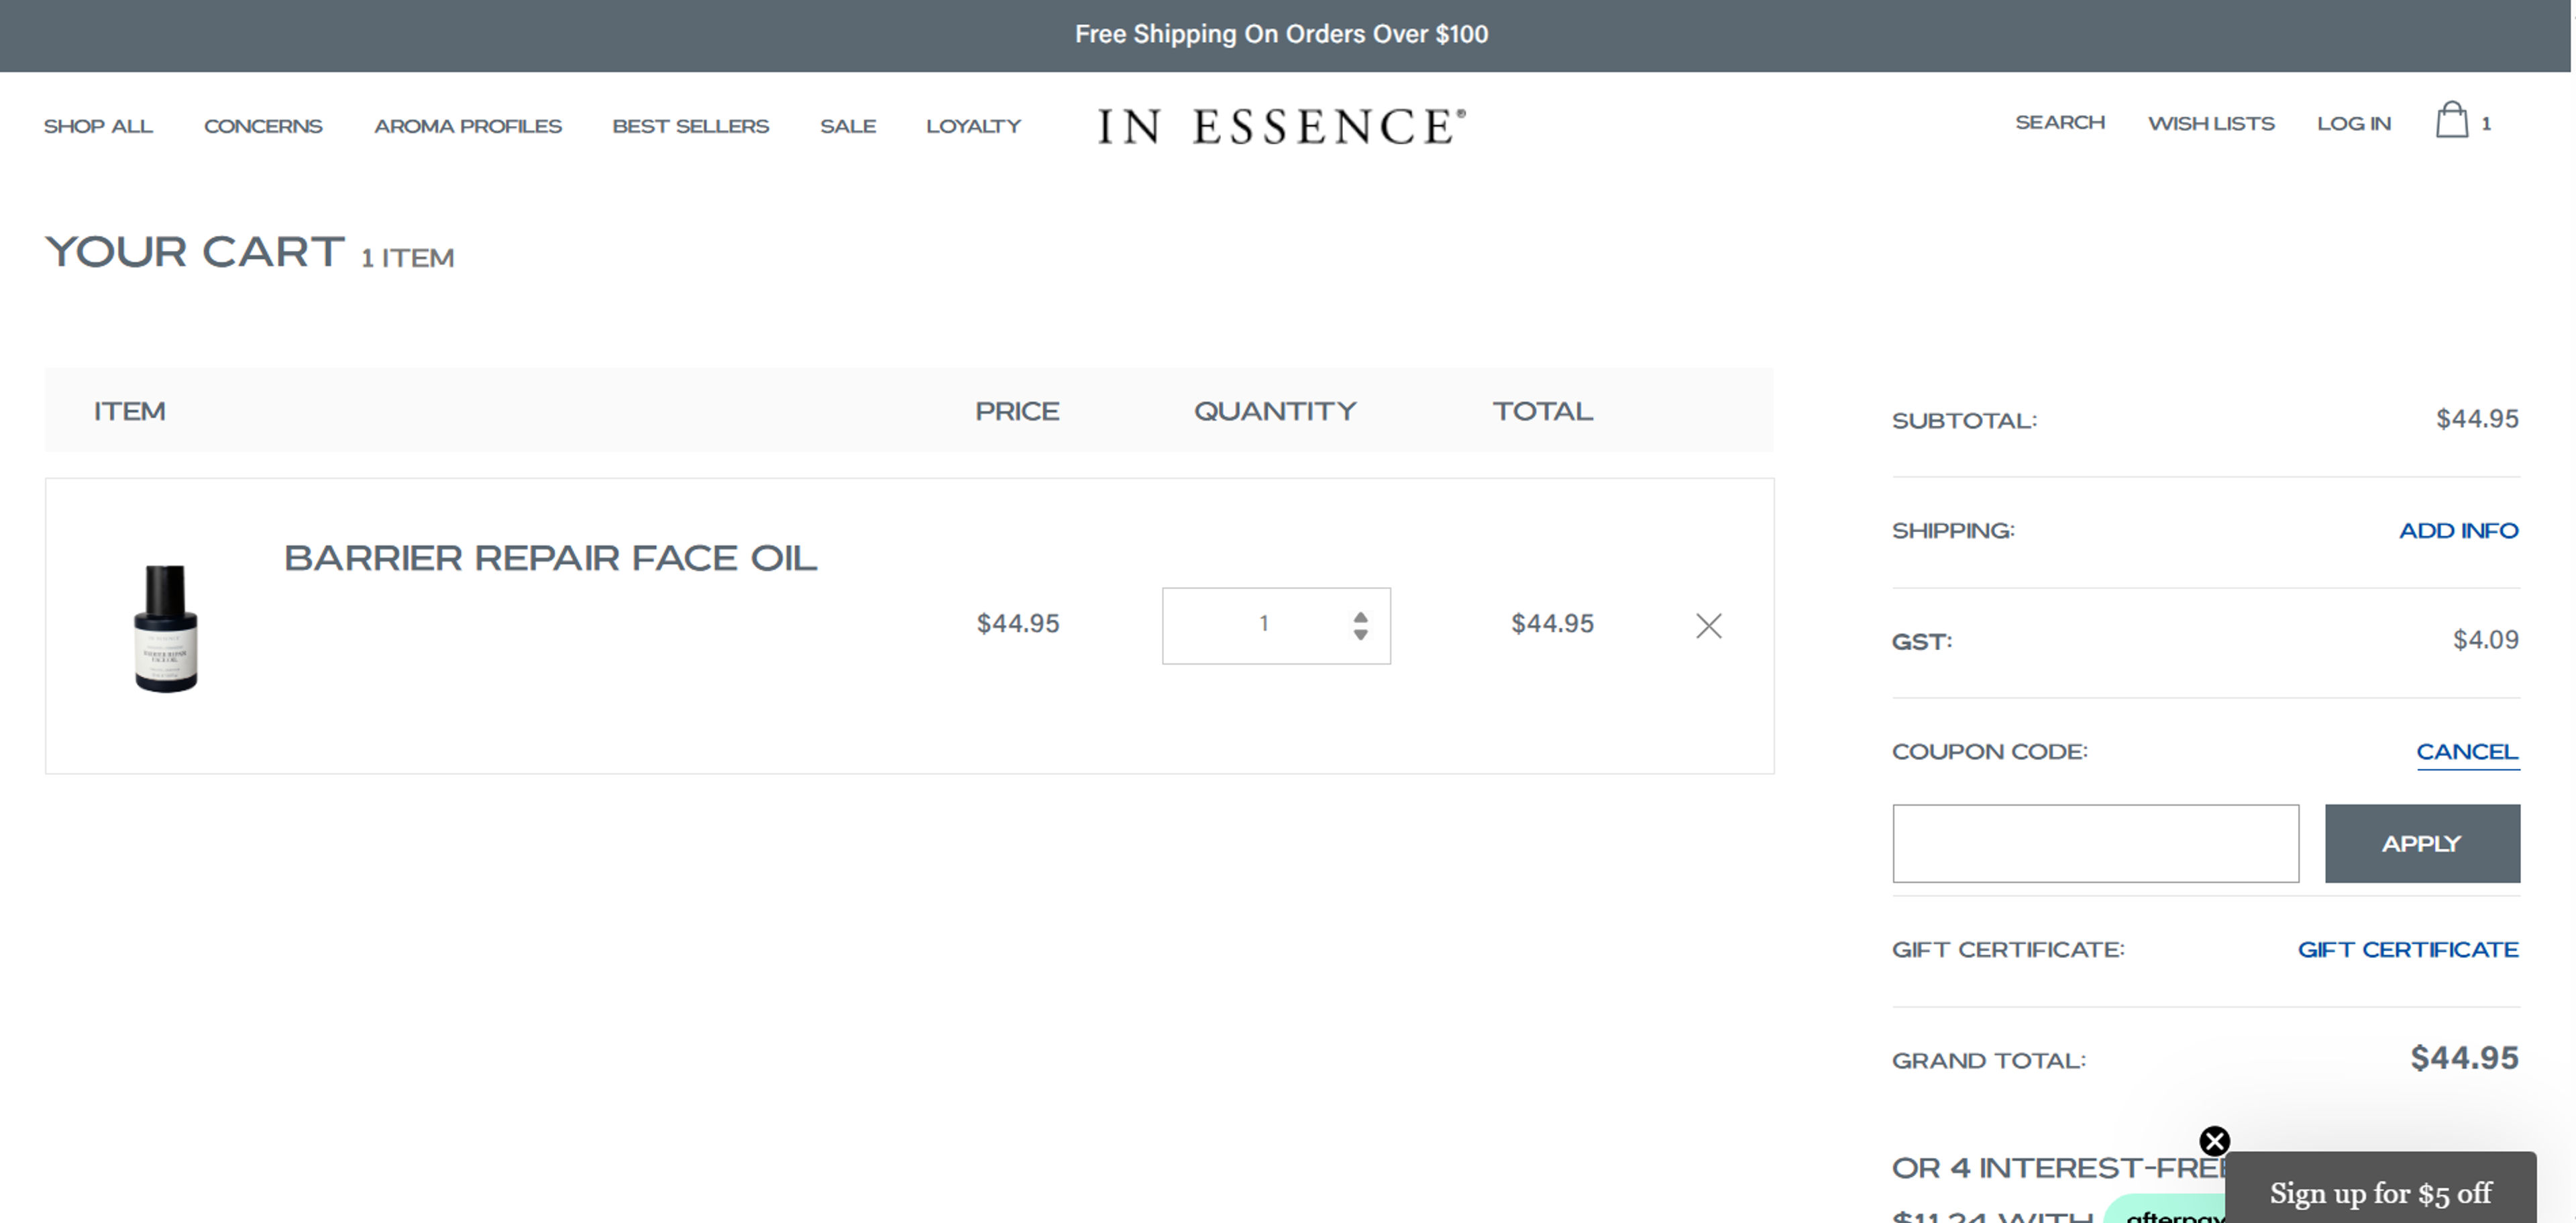Screen dimensions: 2576x1223
Task: Open Search in the header
Action: coord(2060,123)
